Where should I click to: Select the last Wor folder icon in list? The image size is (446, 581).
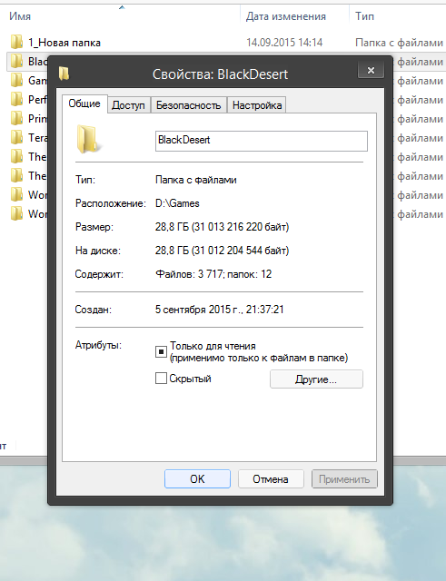click(x=16, y=214)
